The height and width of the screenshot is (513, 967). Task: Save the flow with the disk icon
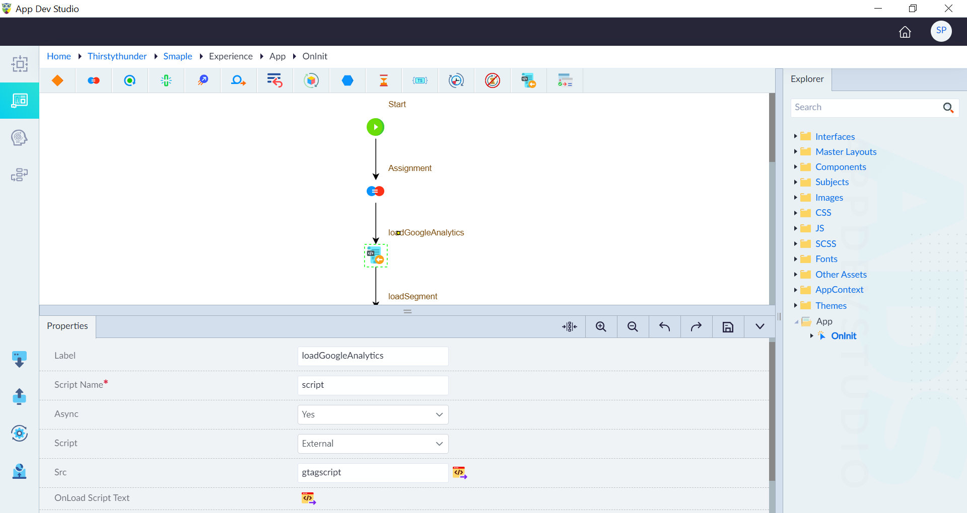click(728, 327)
